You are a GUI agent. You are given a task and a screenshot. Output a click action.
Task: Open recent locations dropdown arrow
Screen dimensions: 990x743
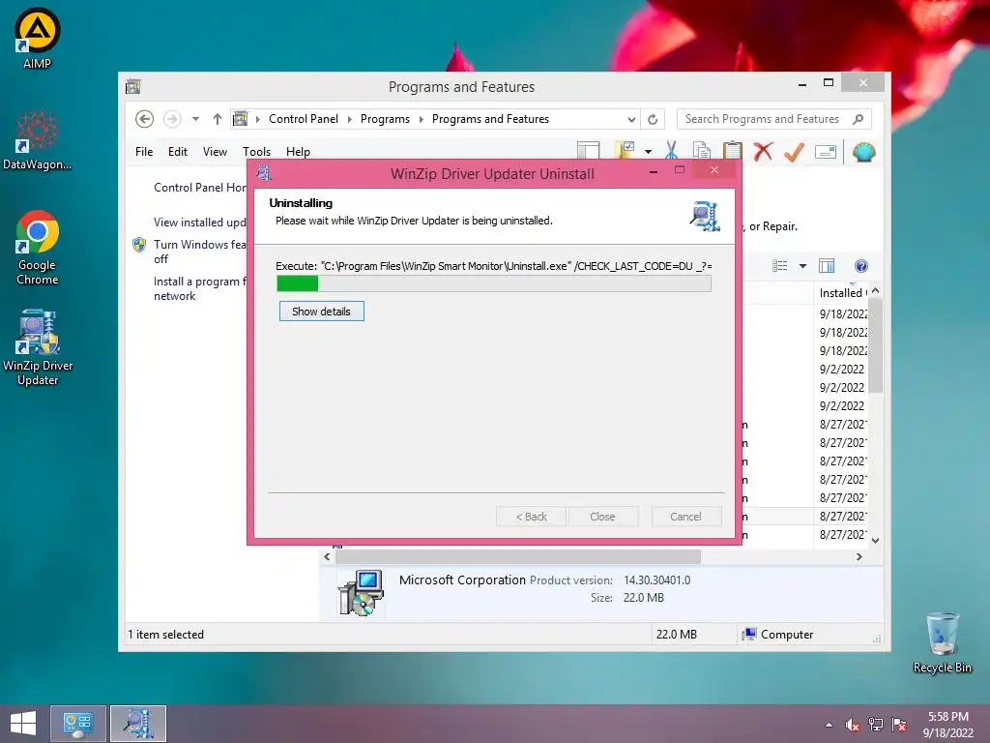(x=195, y=119)
